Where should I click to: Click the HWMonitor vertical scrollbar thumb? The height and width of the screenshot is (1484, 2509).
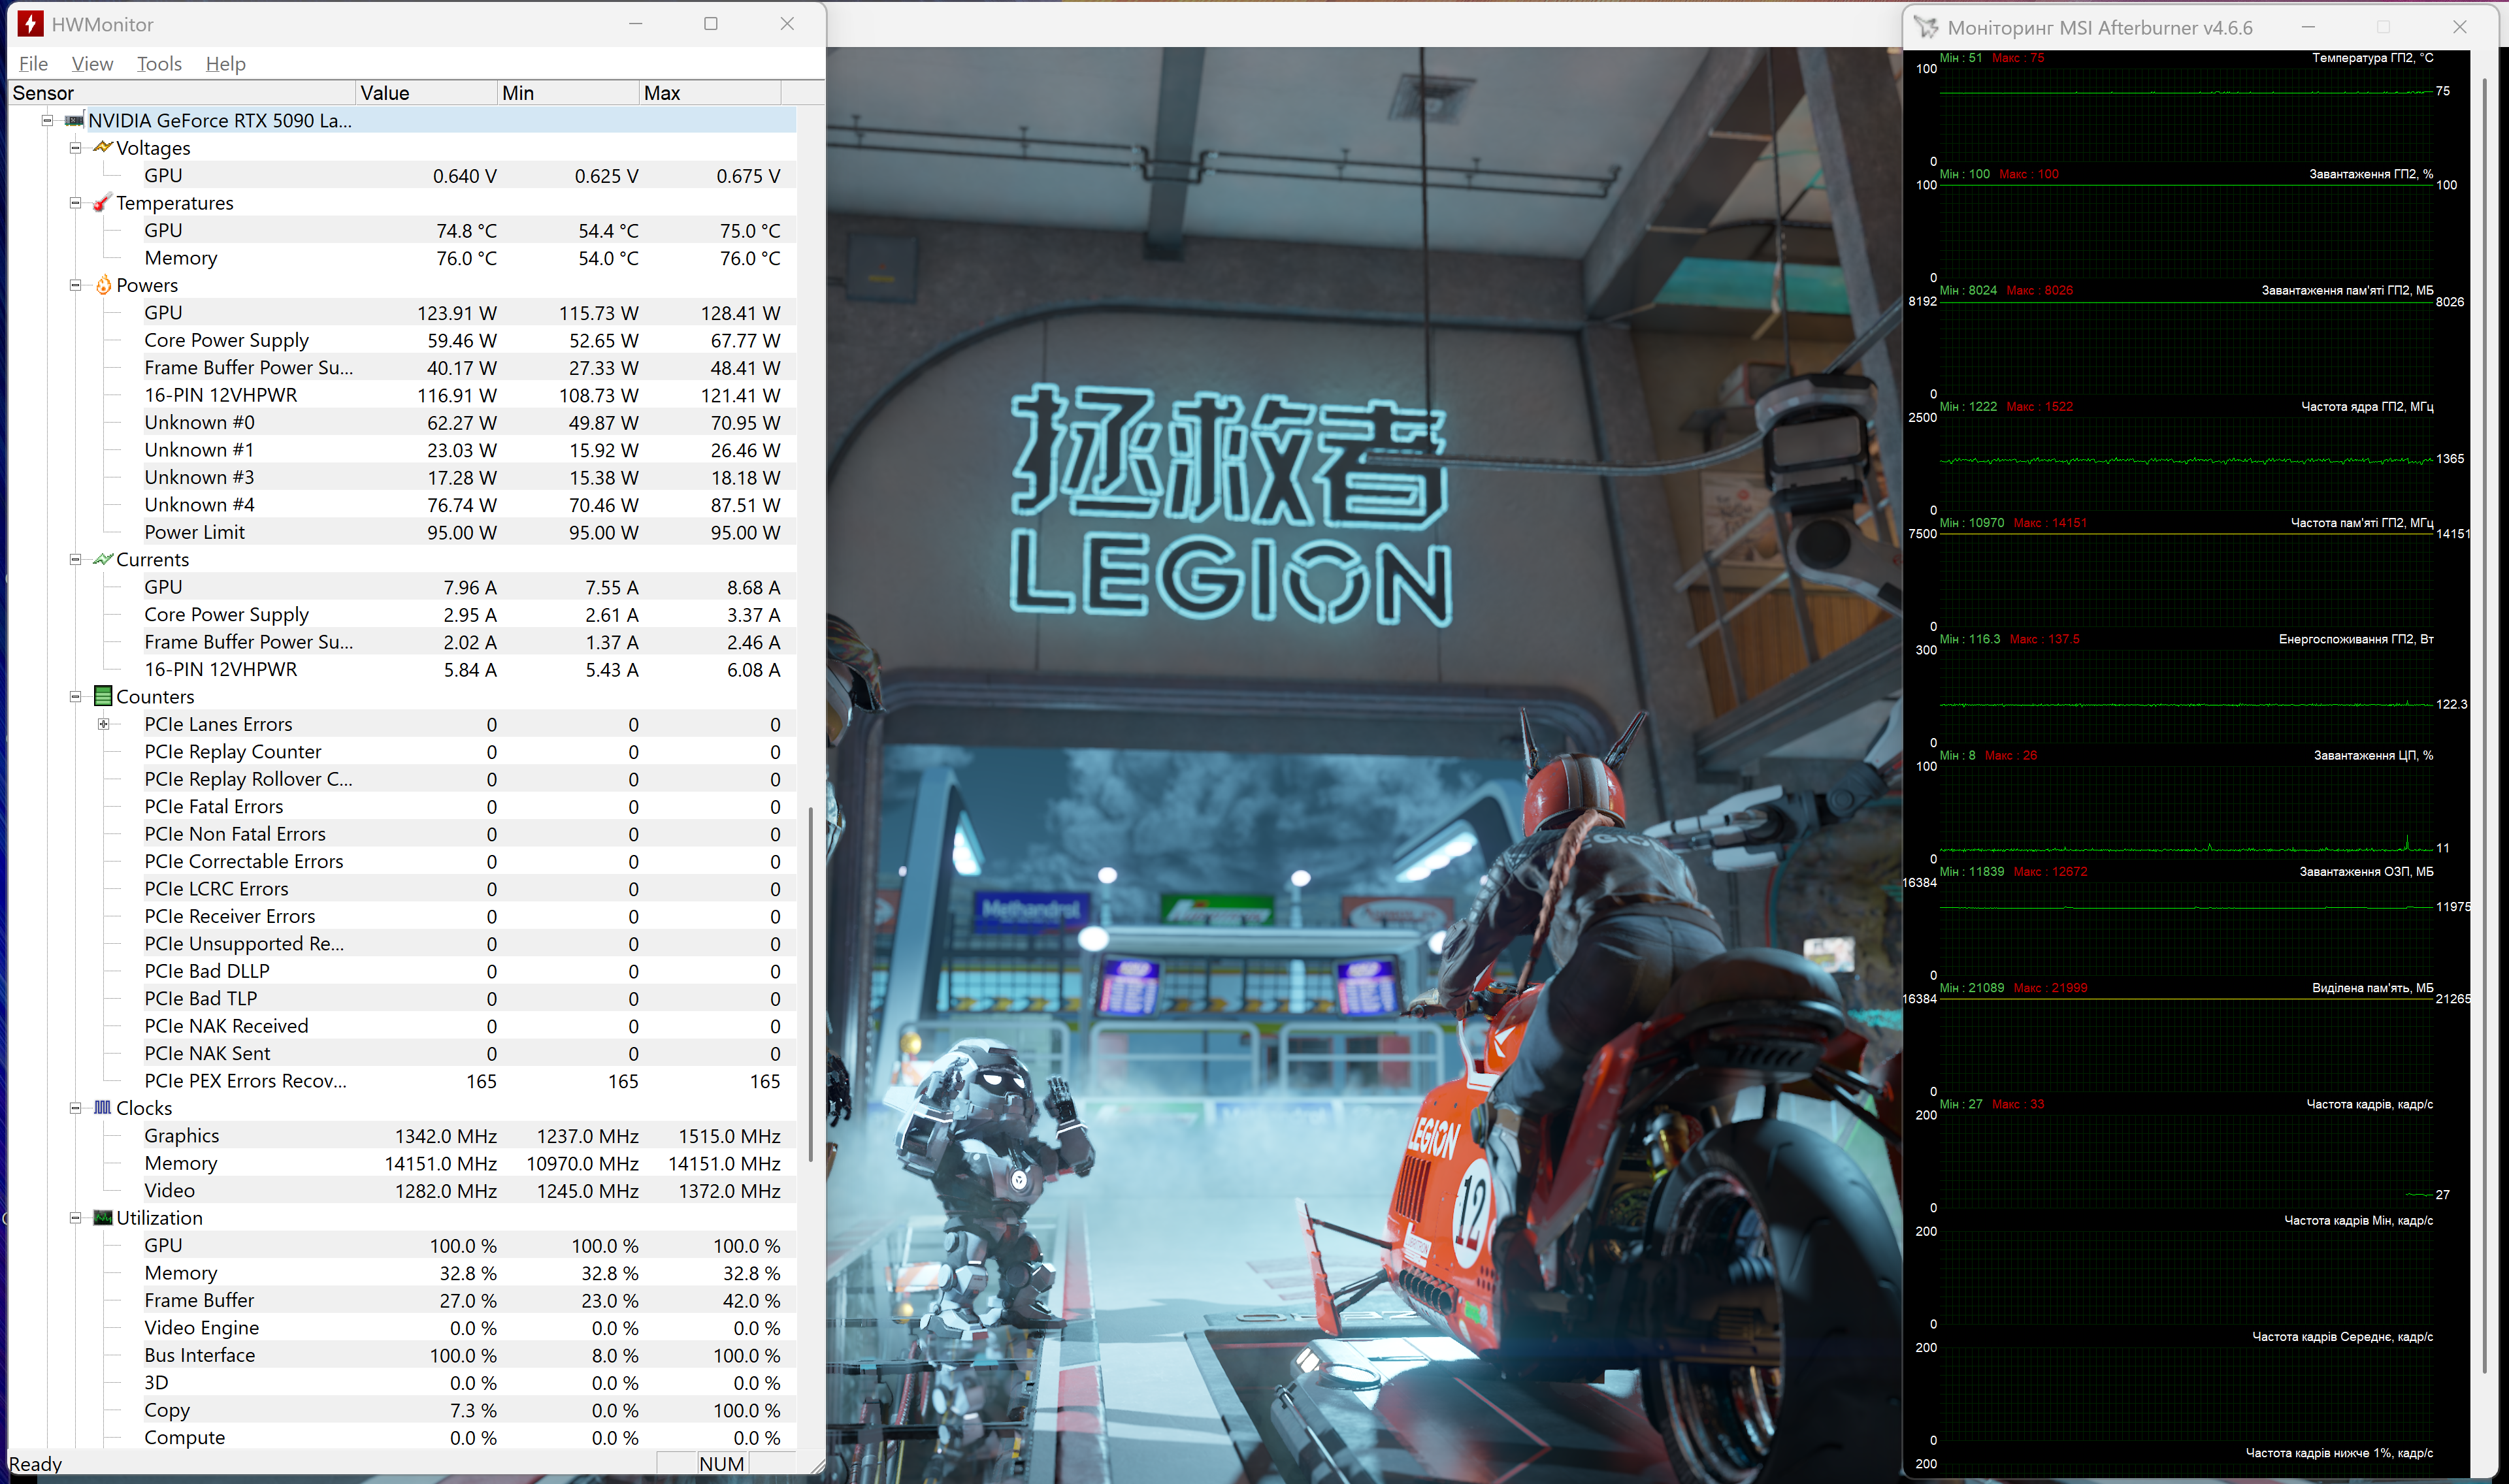coord(810,985)
